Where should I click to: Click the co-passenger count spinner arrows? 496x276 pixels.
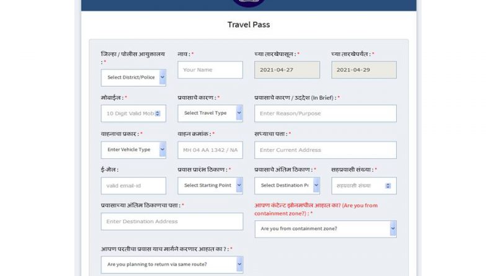coord(388,185)
